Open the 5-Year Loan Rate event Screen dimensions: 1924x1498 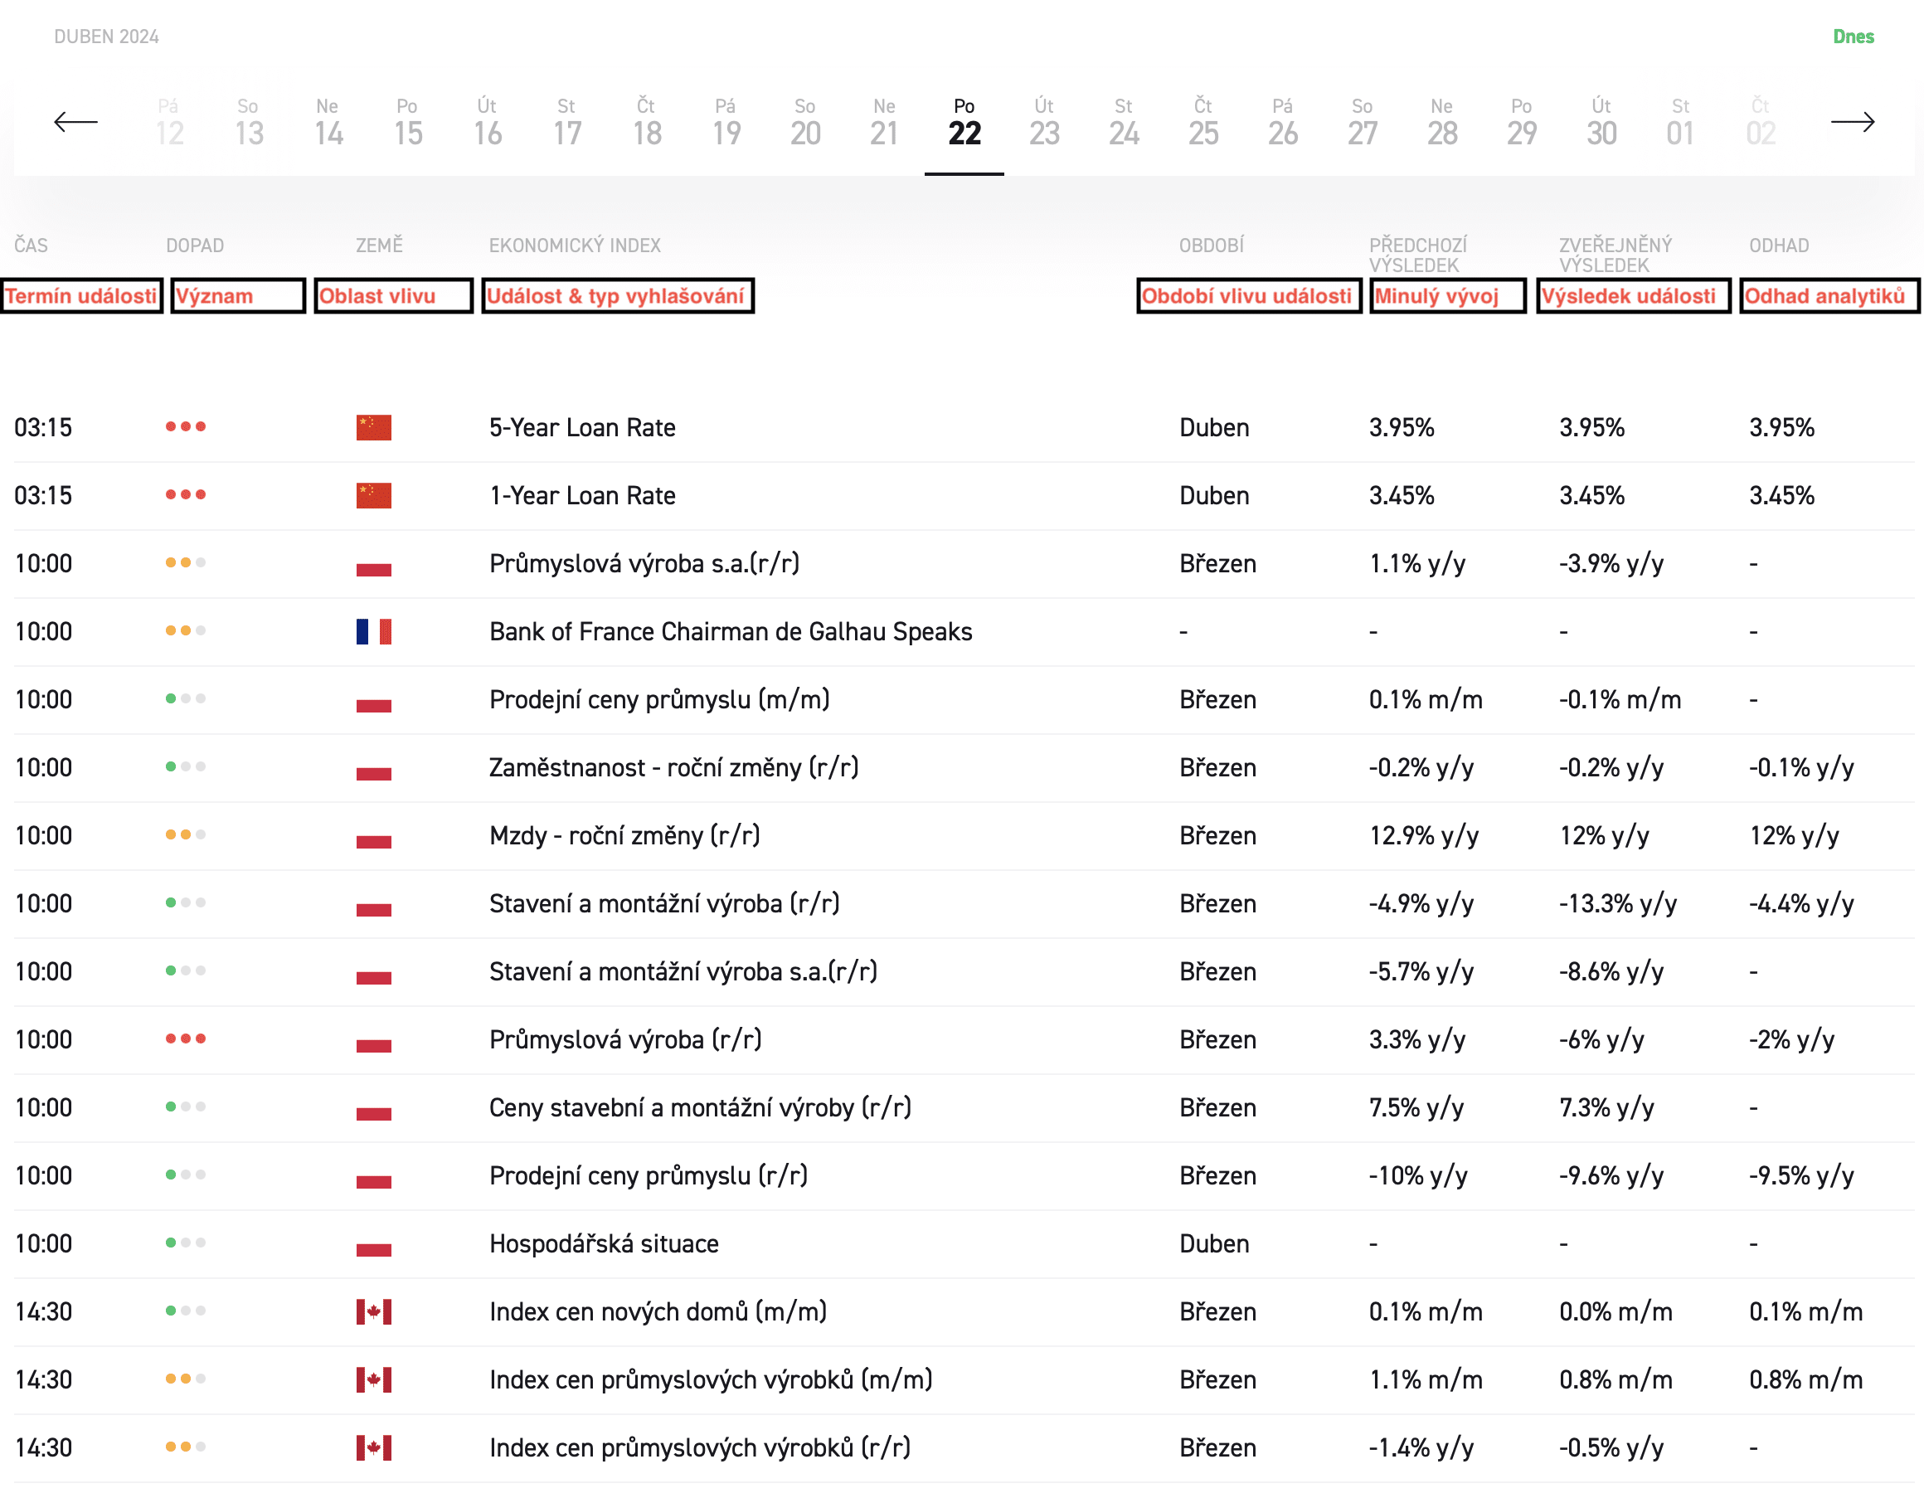click(x=582, y=427)
